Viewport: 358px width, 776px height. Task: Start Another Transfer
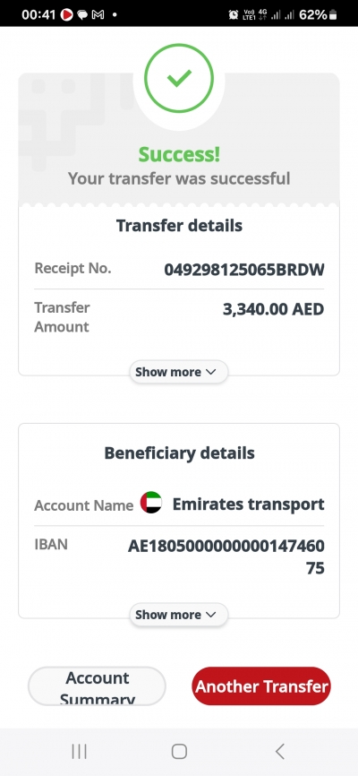pyautogui.click(x=261, y=685)
